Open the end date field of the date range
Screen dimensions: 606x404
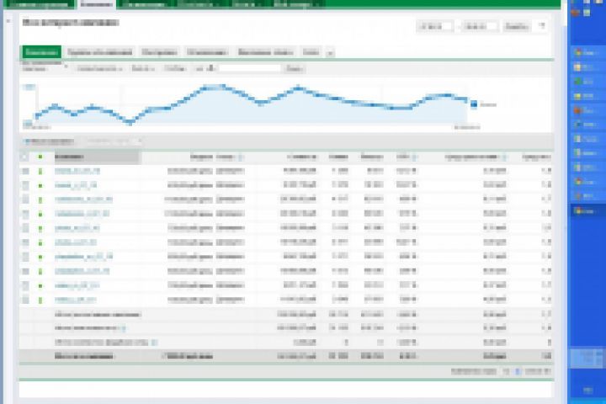click(480, 27)
